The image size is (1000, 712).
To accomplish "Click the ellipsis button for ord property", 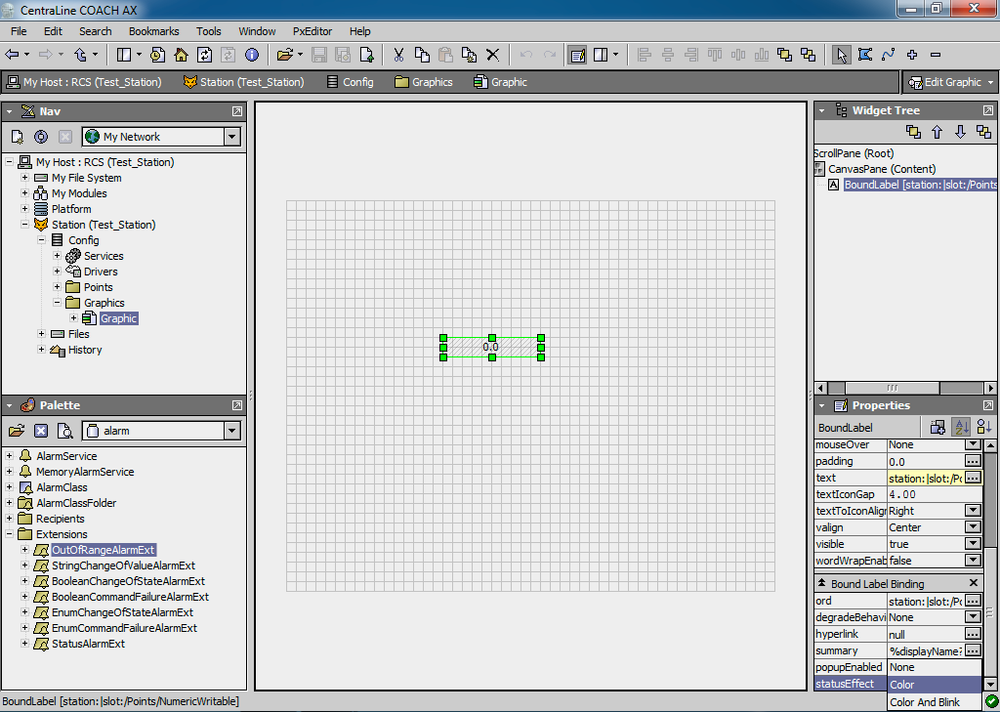I will (973, 601).
